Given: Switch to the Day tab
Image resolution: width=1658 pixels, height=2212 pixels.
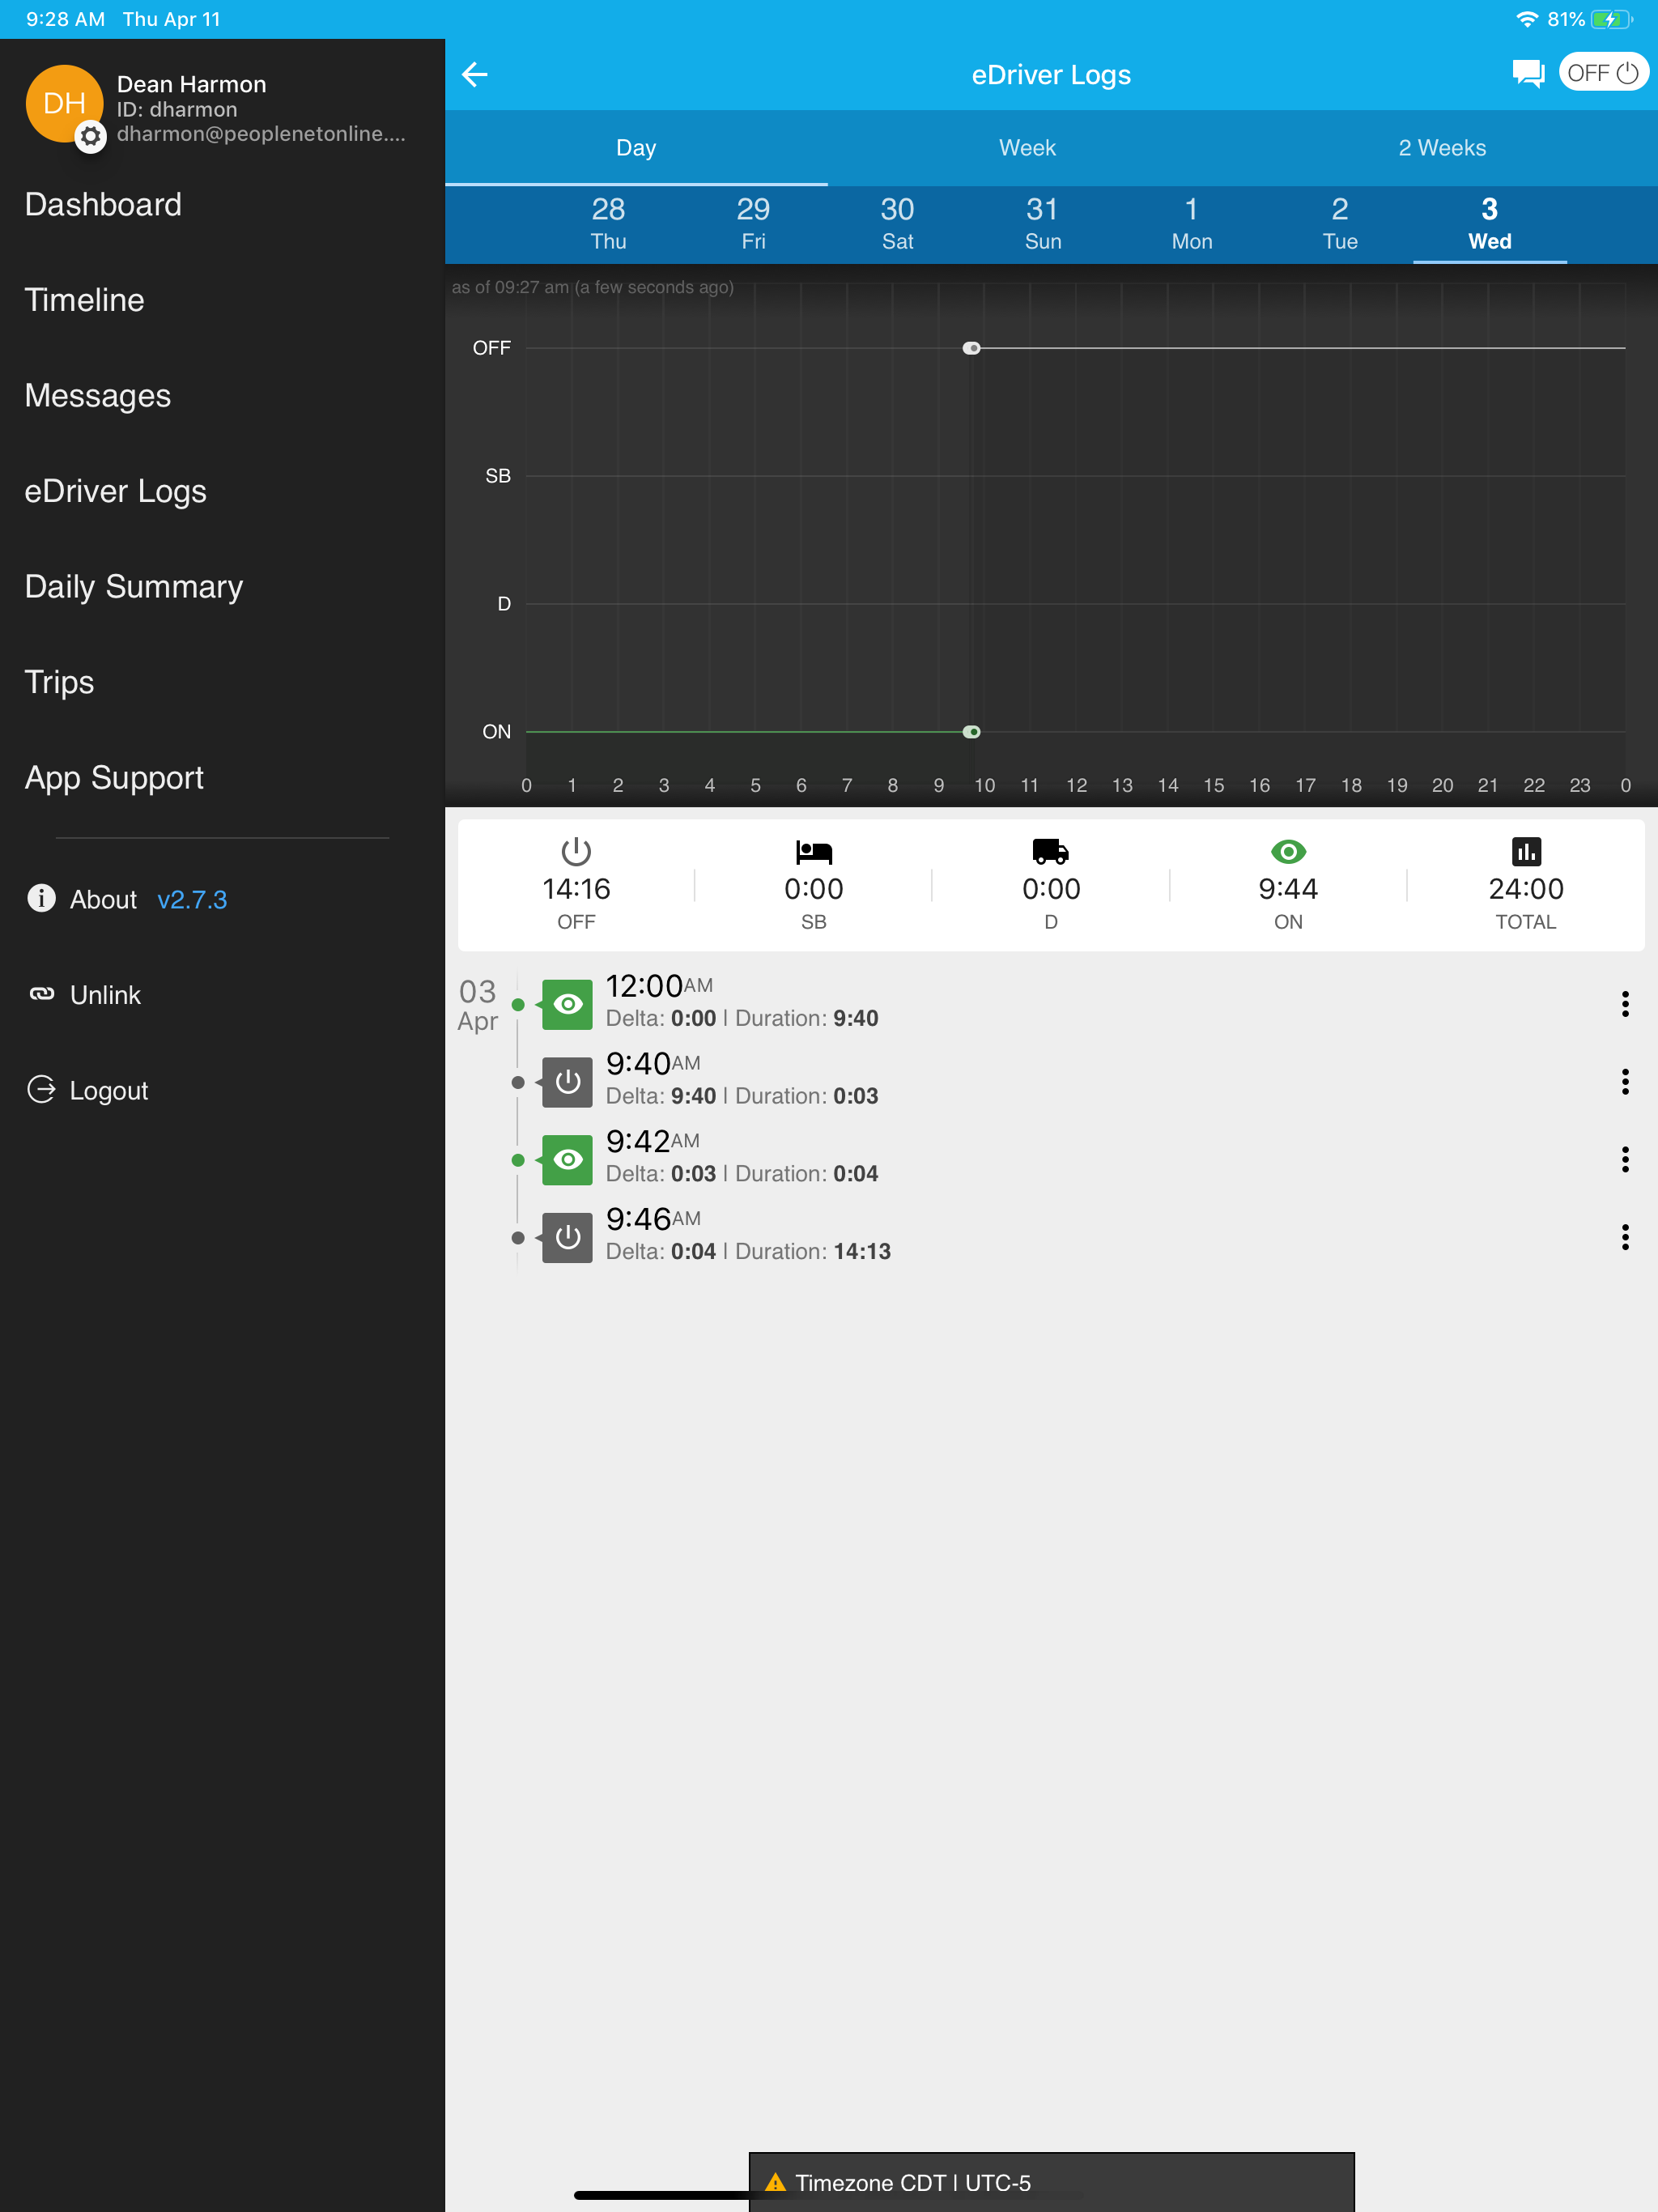Looking at the screenshot, I should click(x=636, y=148).
